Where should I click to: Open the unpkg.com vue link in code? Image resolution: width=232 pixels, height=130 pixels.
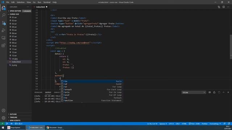coord(75,43)
